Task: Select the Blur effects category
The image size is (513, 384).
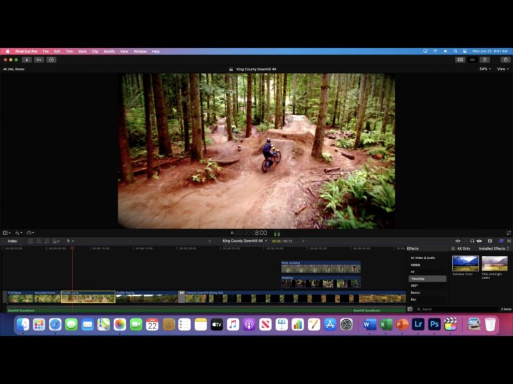Action: click(x=414, y=300)
